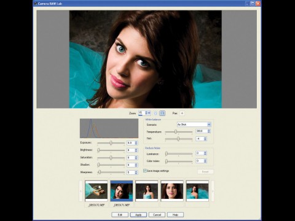Click the Exposure spinner arrows
Image resolution: width=295 pixels, height=221 pixels.
(x=136, y=143)
